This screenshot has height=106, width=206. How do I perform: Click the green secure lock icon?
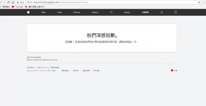pyautogui.click(x=18, y=2)
